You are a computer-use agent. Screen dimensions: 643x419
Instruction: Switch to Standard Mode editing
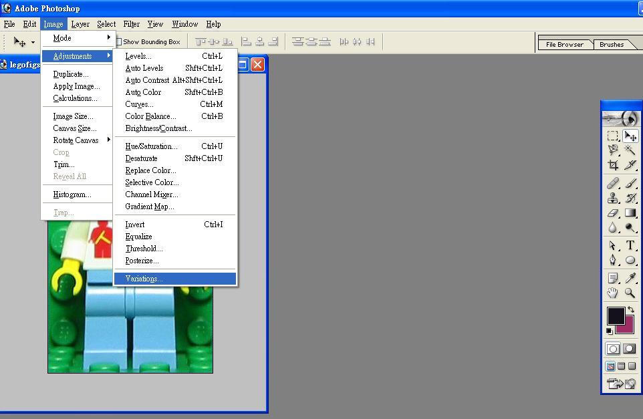[x=613, y=349]
